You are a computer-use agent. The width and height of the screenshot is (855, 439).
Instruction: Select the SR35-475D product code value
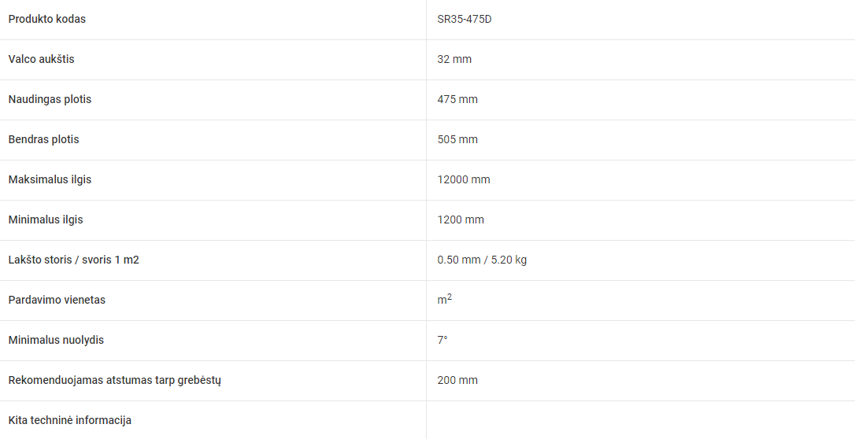tap(468, 19)
